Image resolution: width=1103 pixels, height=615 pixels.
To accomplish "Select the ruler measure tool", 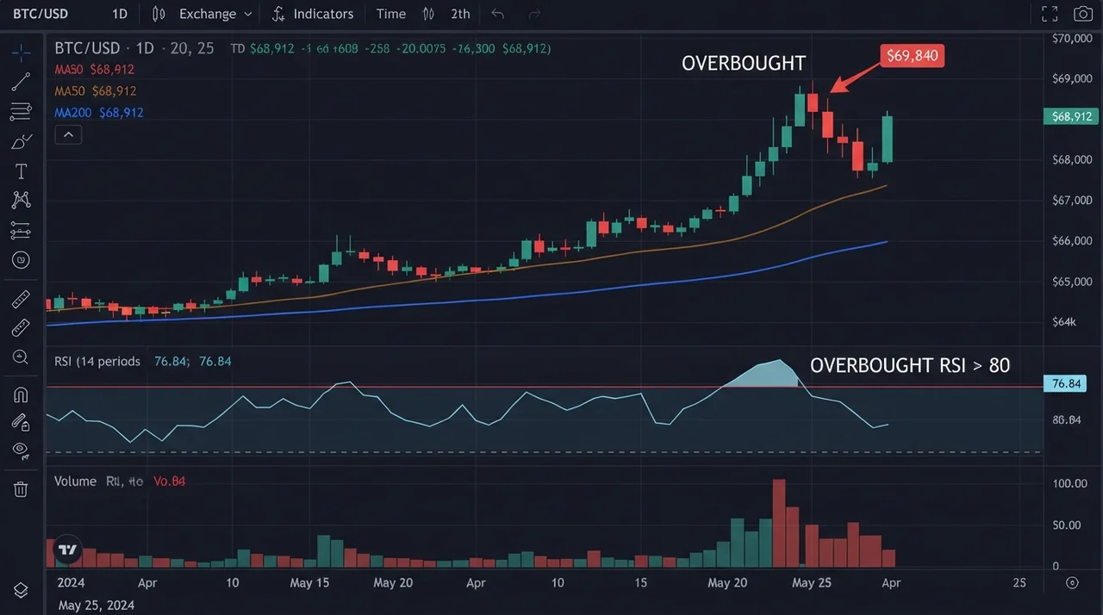I will click(22, 300).
